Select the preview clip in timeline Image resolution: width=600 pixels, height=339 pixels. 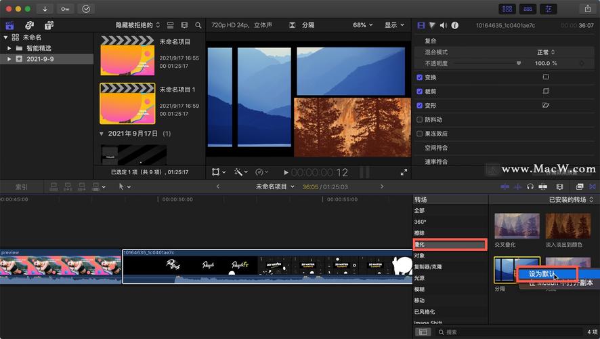click(x=60, y=266)
